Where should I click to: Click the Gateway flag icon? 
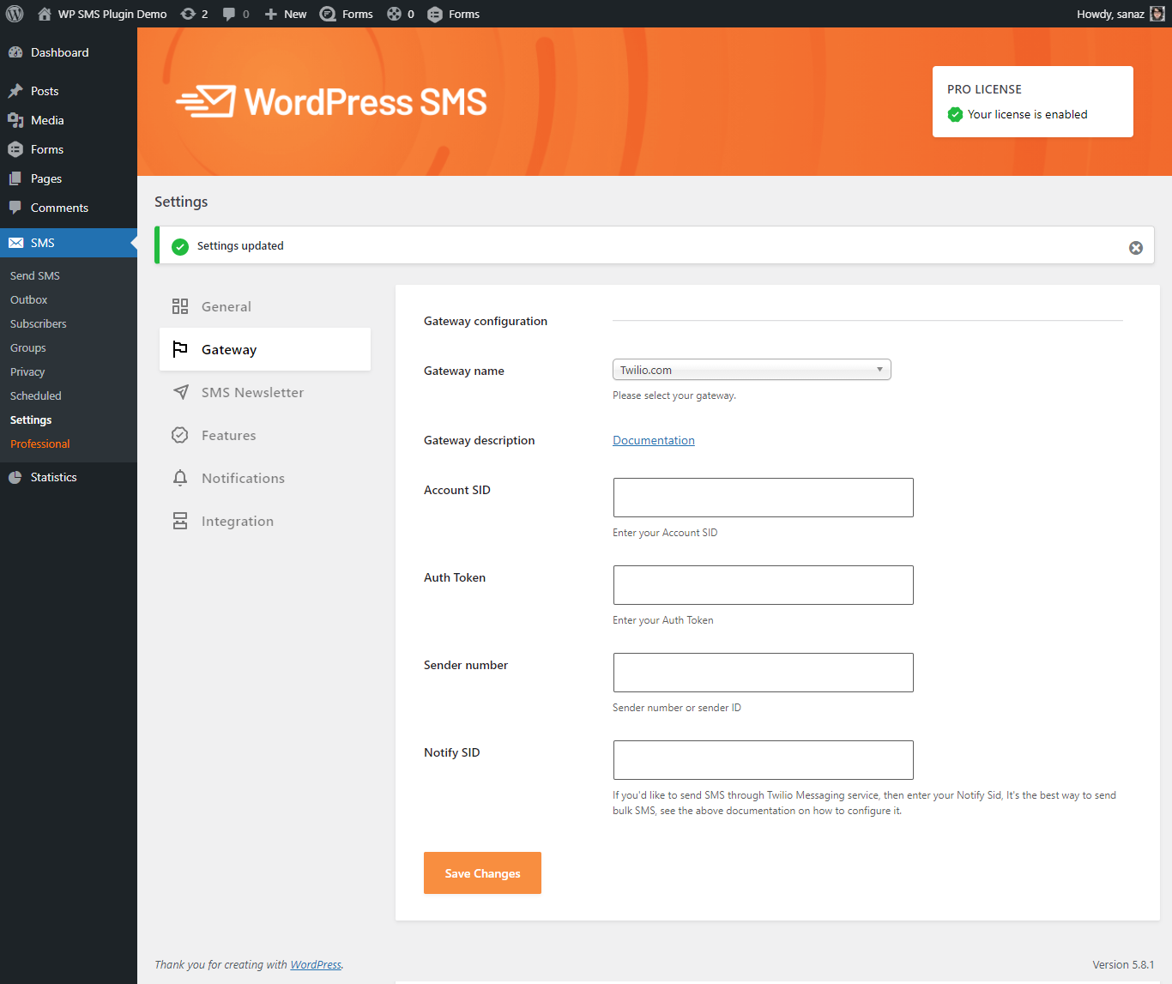click(x=180, y=349)
